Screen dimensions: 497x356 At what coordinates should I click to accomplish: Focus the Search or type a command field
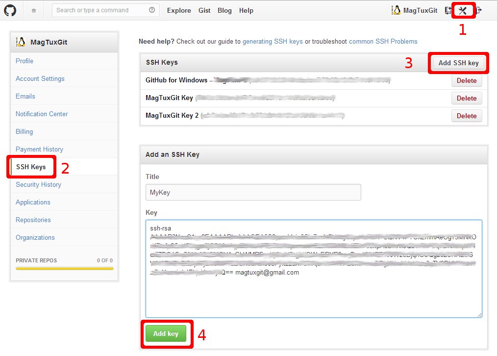(x=105, y=10)
